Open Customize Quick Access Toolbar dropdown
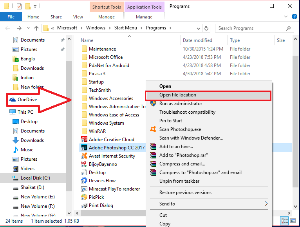This screenshot has height=227, width=300. 35,7
